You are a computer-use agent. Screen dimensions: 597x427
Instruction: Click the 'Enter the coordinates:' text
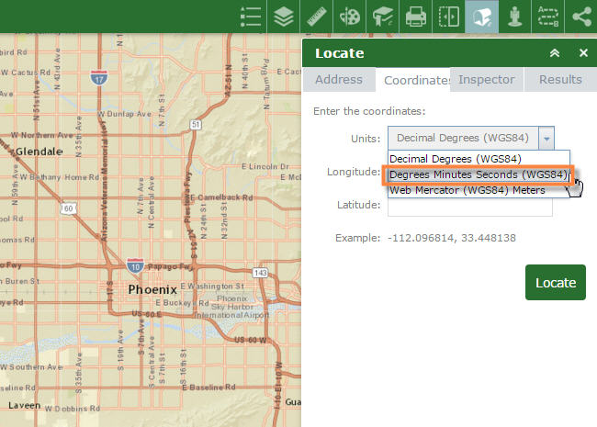pyautogui.click(x=369, y=111)
